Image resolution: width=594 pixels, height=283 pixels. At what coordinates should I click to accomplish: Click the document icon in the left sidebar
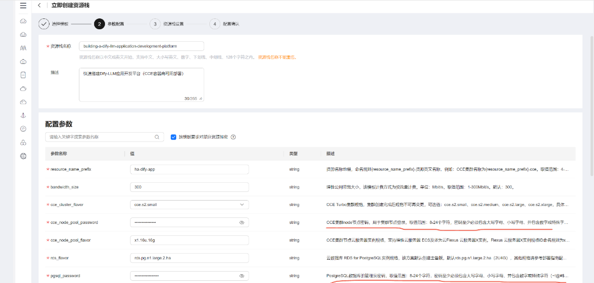coord(23,75)
